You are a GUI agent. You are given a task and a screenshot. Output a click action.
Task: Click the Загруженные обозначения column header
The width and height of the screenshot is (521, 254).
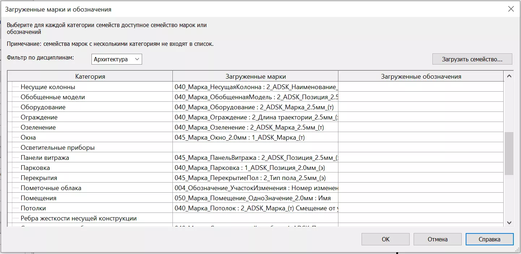tap(421, 76)
